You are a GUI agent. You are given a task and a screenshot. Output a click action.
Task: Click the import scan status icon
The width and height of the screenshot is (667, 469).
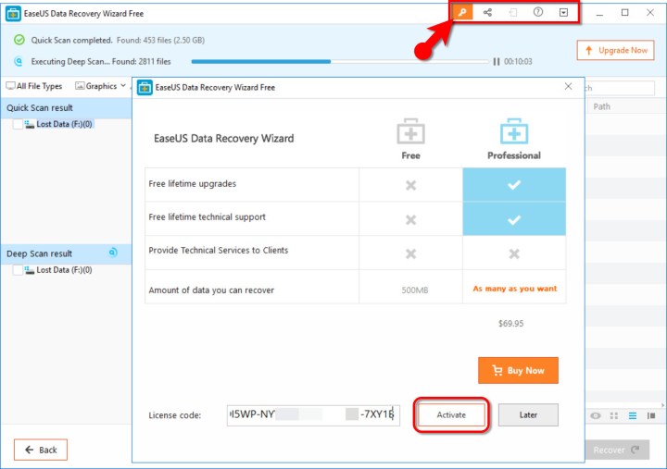pyautogui.click(x=512, y=13)
